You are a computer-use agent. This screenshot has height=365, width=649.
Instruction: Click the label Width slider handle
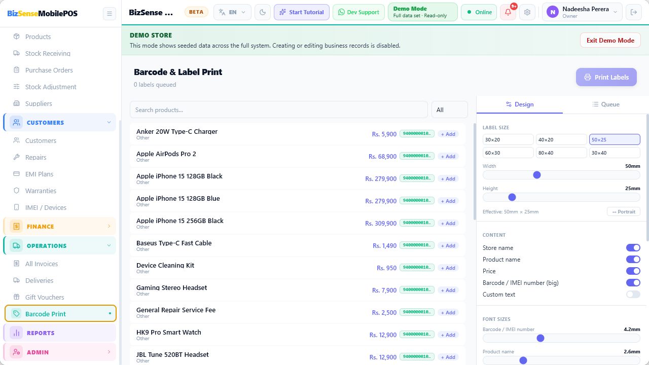537,175
